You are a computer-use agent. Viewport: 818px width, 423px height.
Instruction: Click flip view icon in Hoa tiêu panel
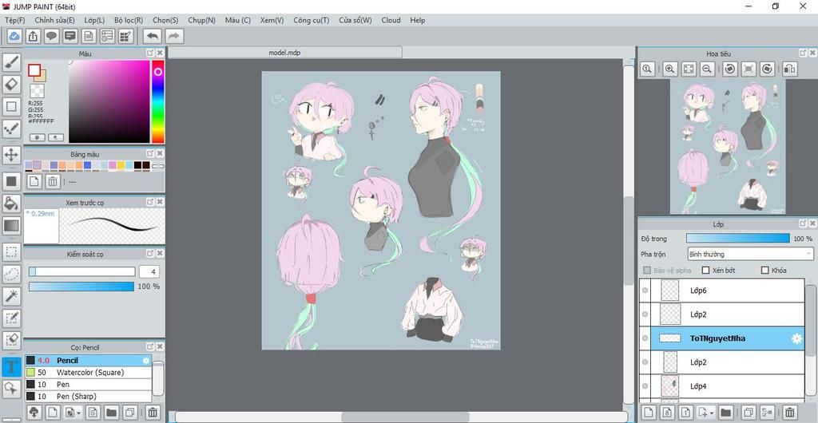tap(790, 69)
